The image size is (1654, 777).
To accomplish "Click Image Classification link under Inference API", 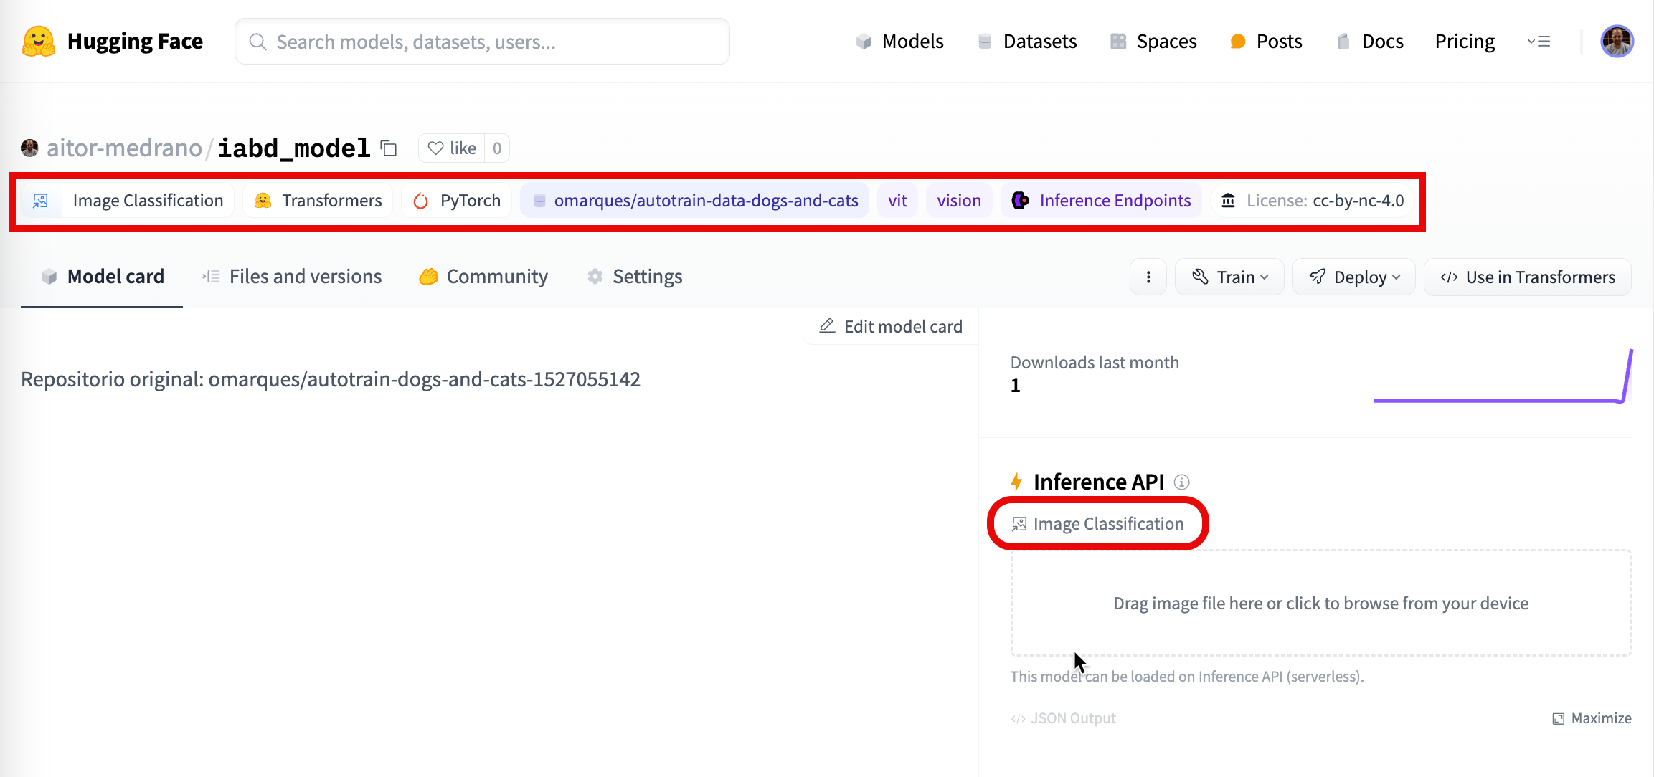I will 1097,524.
